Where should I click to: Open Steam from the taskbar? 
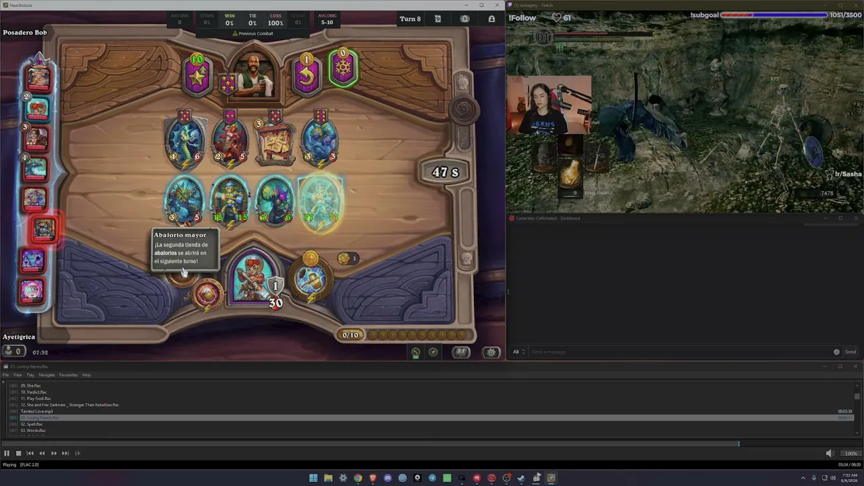tap(521, 478)
